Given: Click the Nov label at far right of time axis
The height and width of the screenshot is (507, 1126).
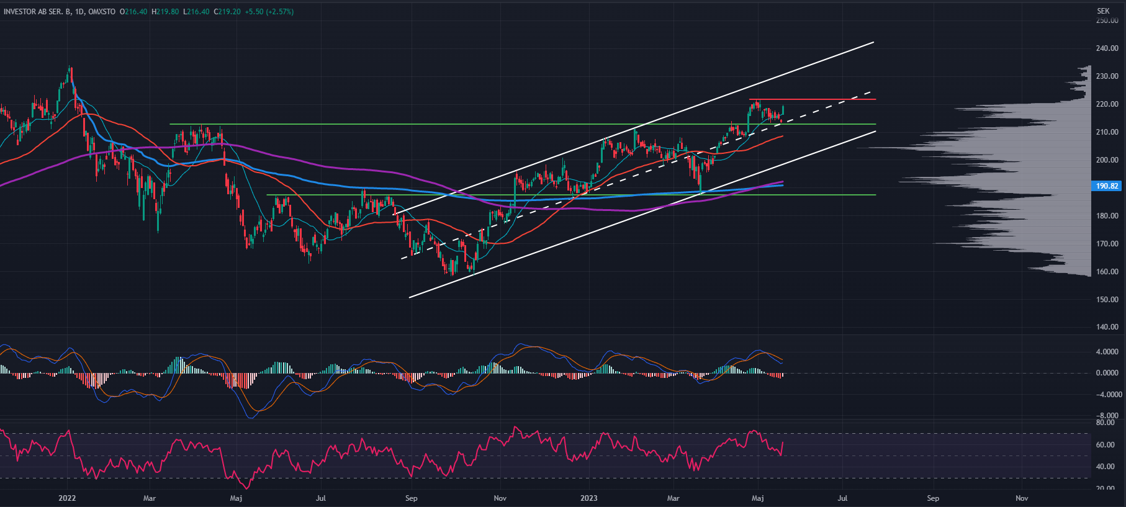Looking at the screenshot, I should point(1022,498).
